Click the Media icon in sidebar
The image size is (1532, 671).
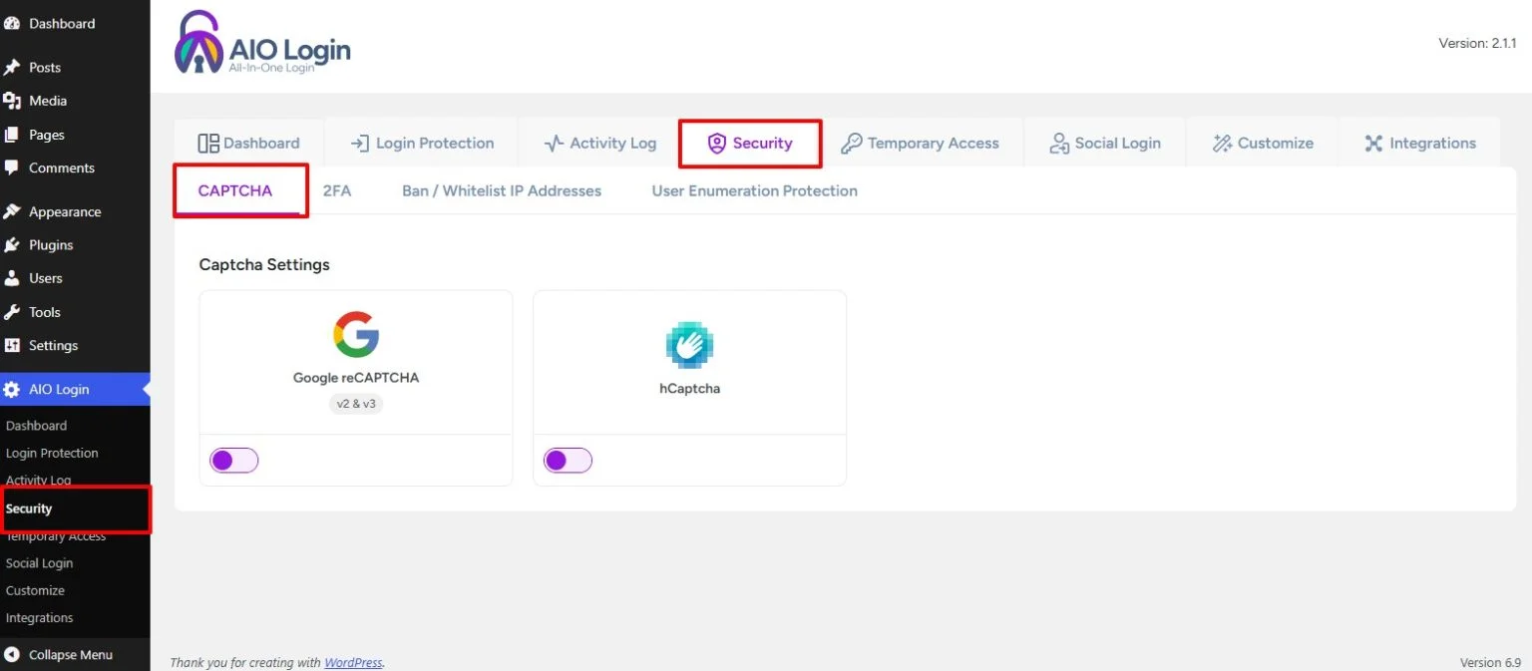[x=12, y=101]
